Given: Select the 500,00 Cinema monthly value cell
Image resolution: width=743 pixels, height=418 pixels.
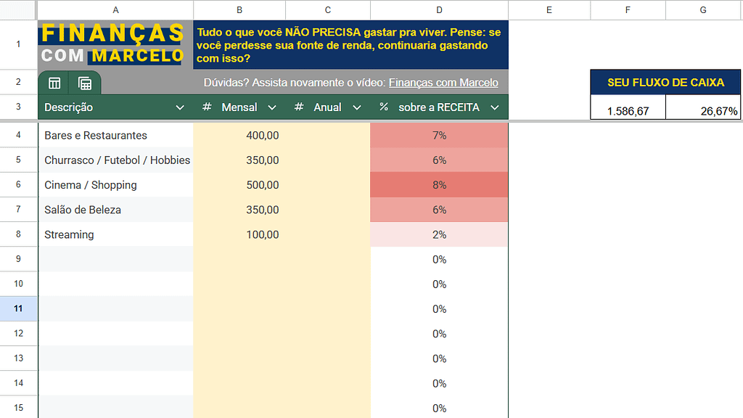Looking at the screenshot, I should 239,185.
